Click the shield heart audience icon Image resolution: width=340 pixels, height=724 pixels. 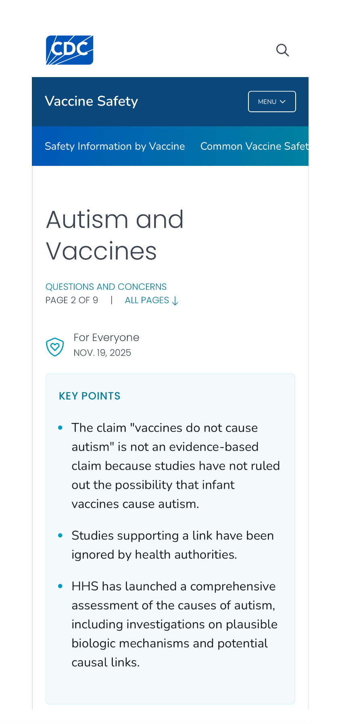coord(55,347)
